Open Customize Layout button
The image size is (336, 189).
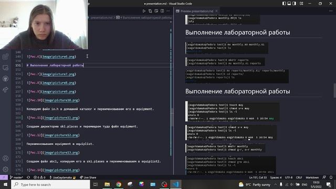301,4
